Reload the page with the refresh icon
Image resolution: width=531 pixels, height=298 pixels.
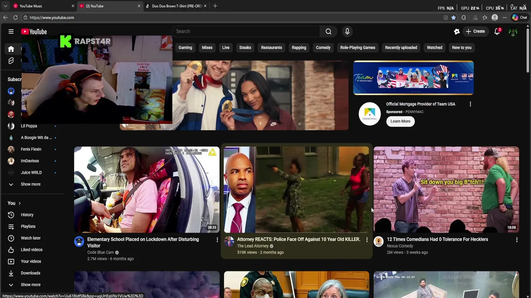coord(15,17)
